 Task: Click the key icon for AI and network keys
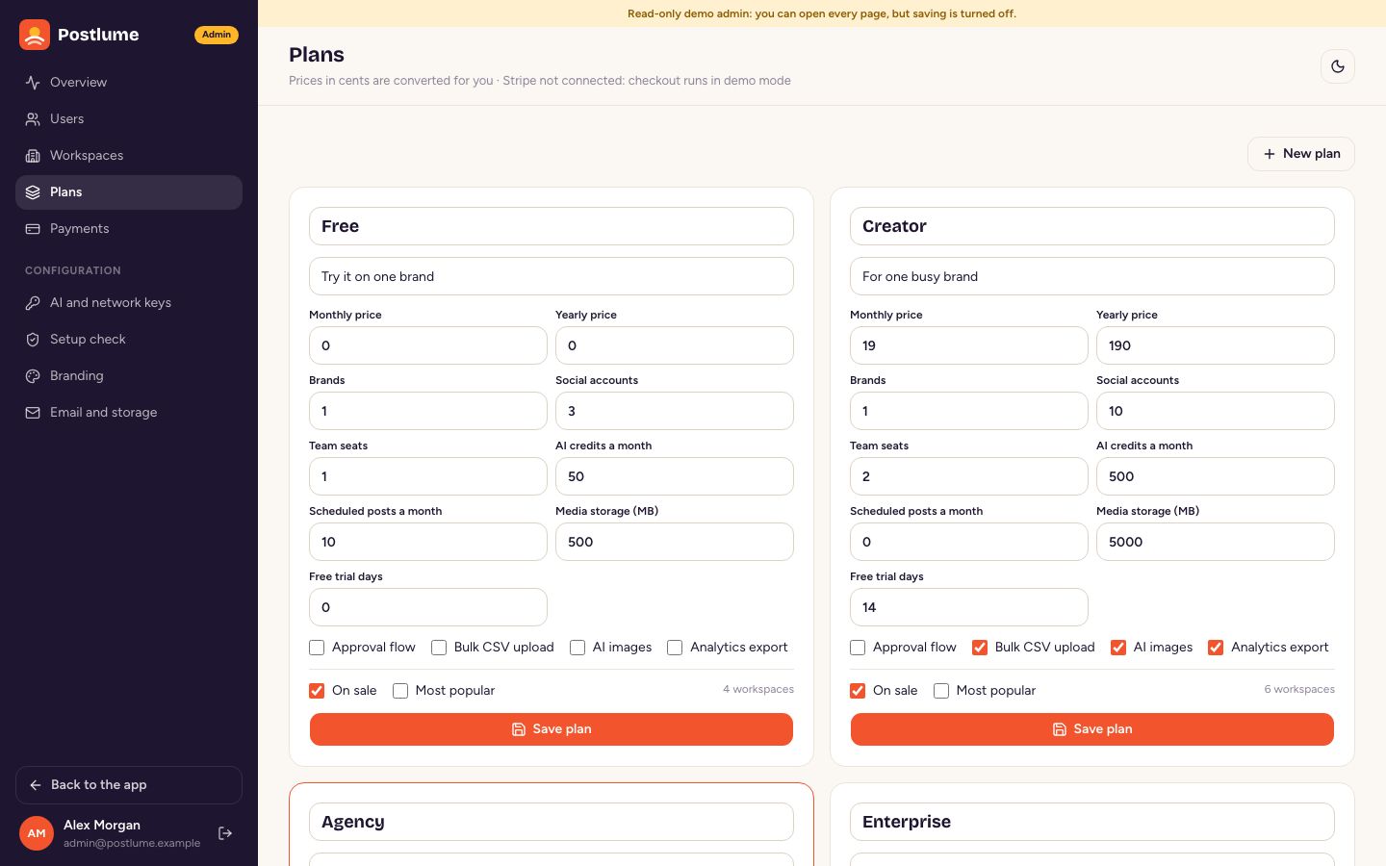coord(33,303)
